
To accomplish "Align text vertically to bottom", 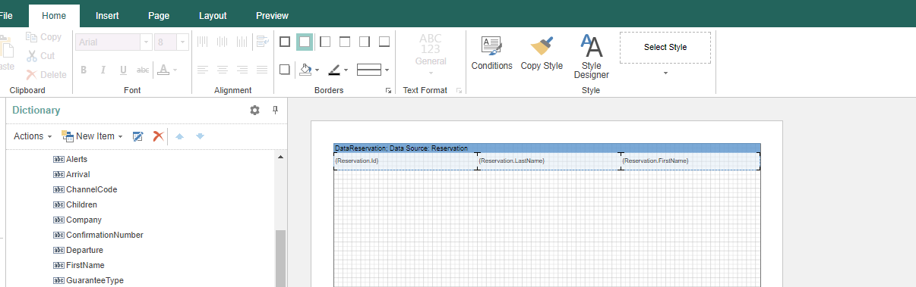I will coord(242,42).
